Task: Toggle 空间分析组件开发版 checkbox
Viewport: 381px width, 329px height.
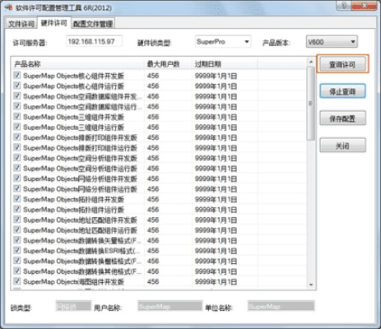Action: click(x=17, y=157)
